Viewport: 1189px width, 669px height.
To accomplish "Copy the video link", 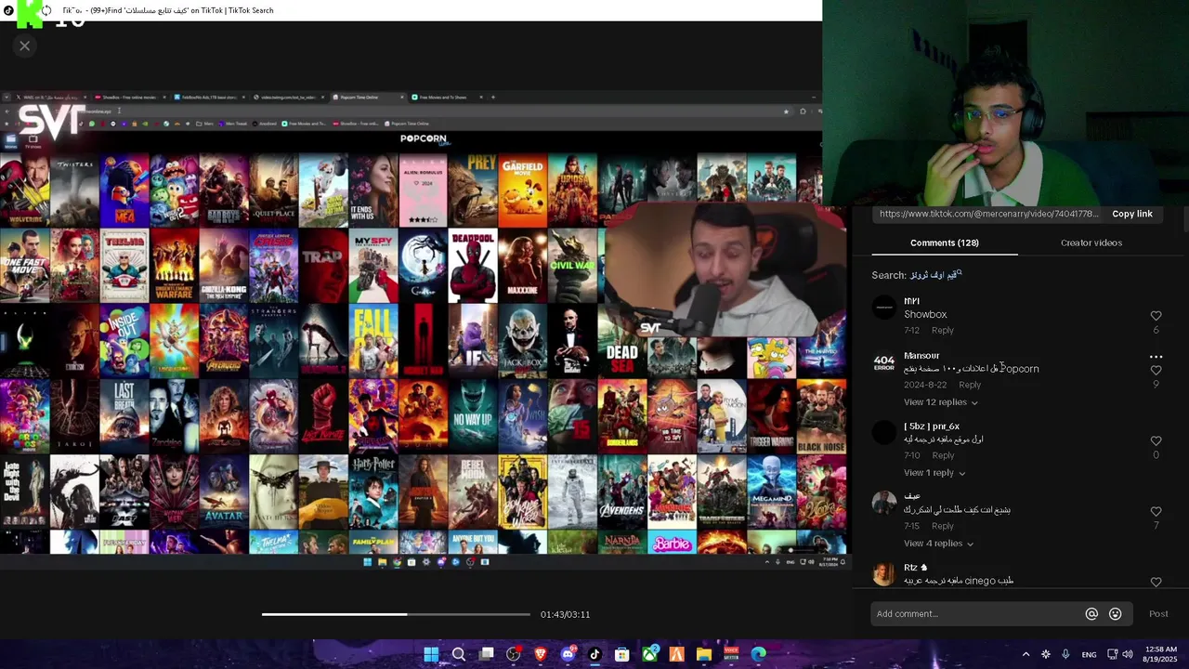I will pyautogui.click(x=1131, y=214).
